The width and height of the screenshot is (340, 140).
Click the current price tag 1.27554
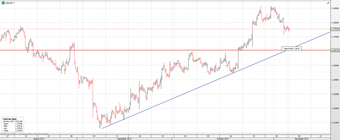coord(335,29)
